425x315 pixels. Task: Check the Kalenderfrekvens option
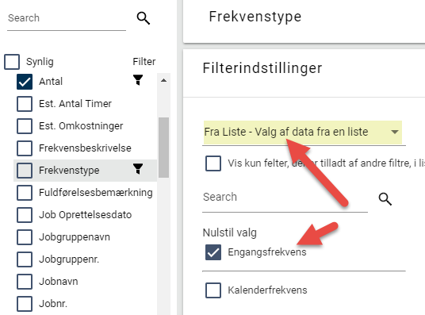213,290
